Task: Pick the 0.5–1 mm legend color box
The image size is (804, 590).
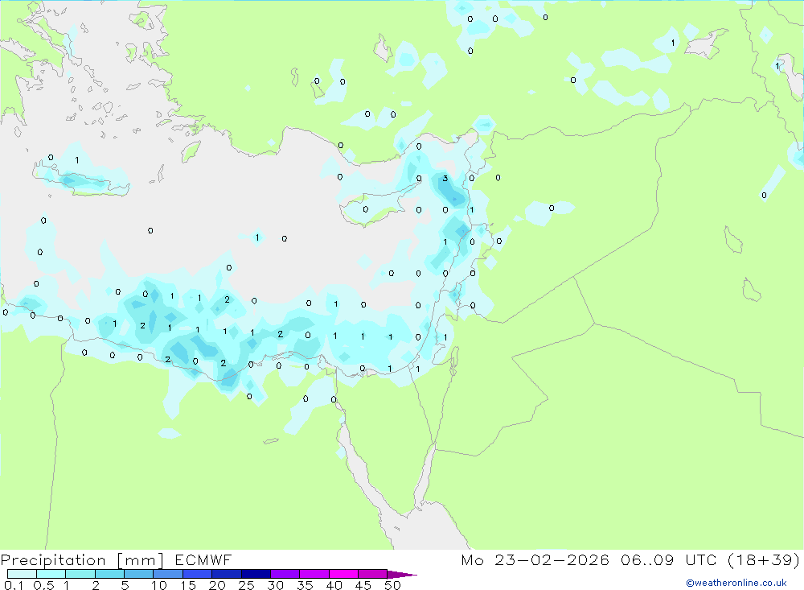Action: (51, 574)
